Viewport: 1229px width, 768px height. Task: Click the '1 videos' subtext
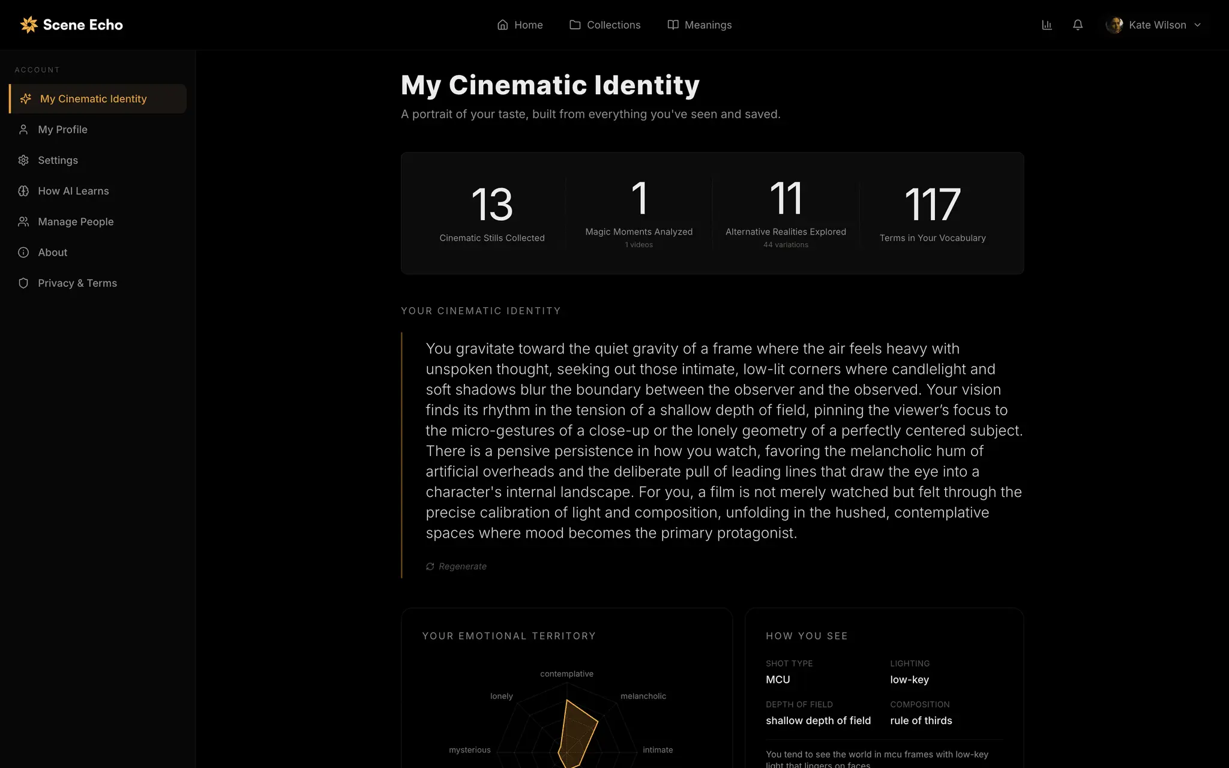tap(639, 245)
